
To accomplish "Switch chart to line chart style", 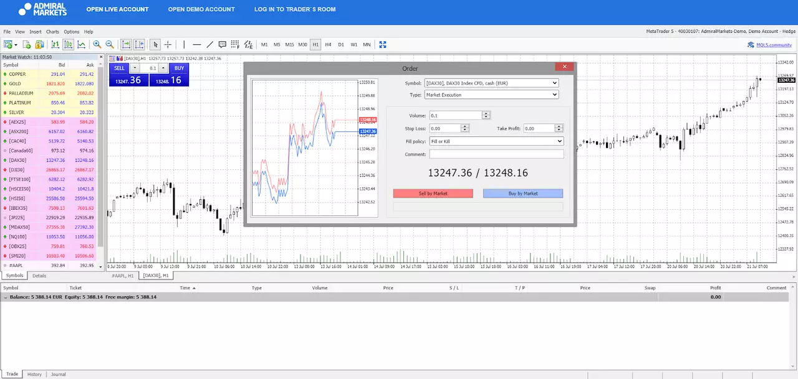I will (x=82, y=44).
